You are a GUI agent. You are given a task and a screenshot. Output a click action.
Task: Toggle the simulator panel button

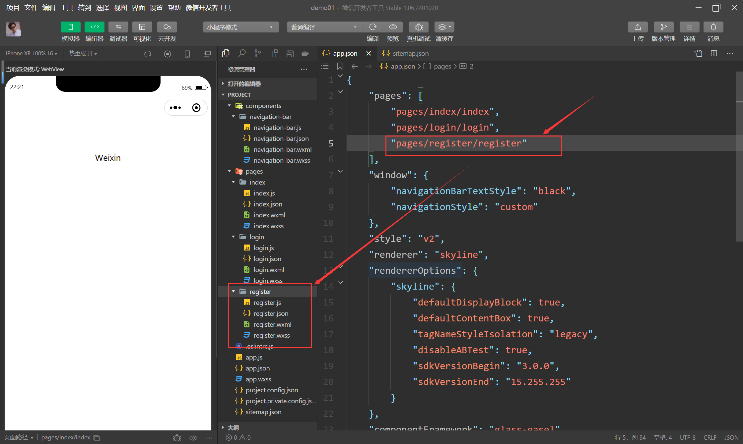pos(70,27)
